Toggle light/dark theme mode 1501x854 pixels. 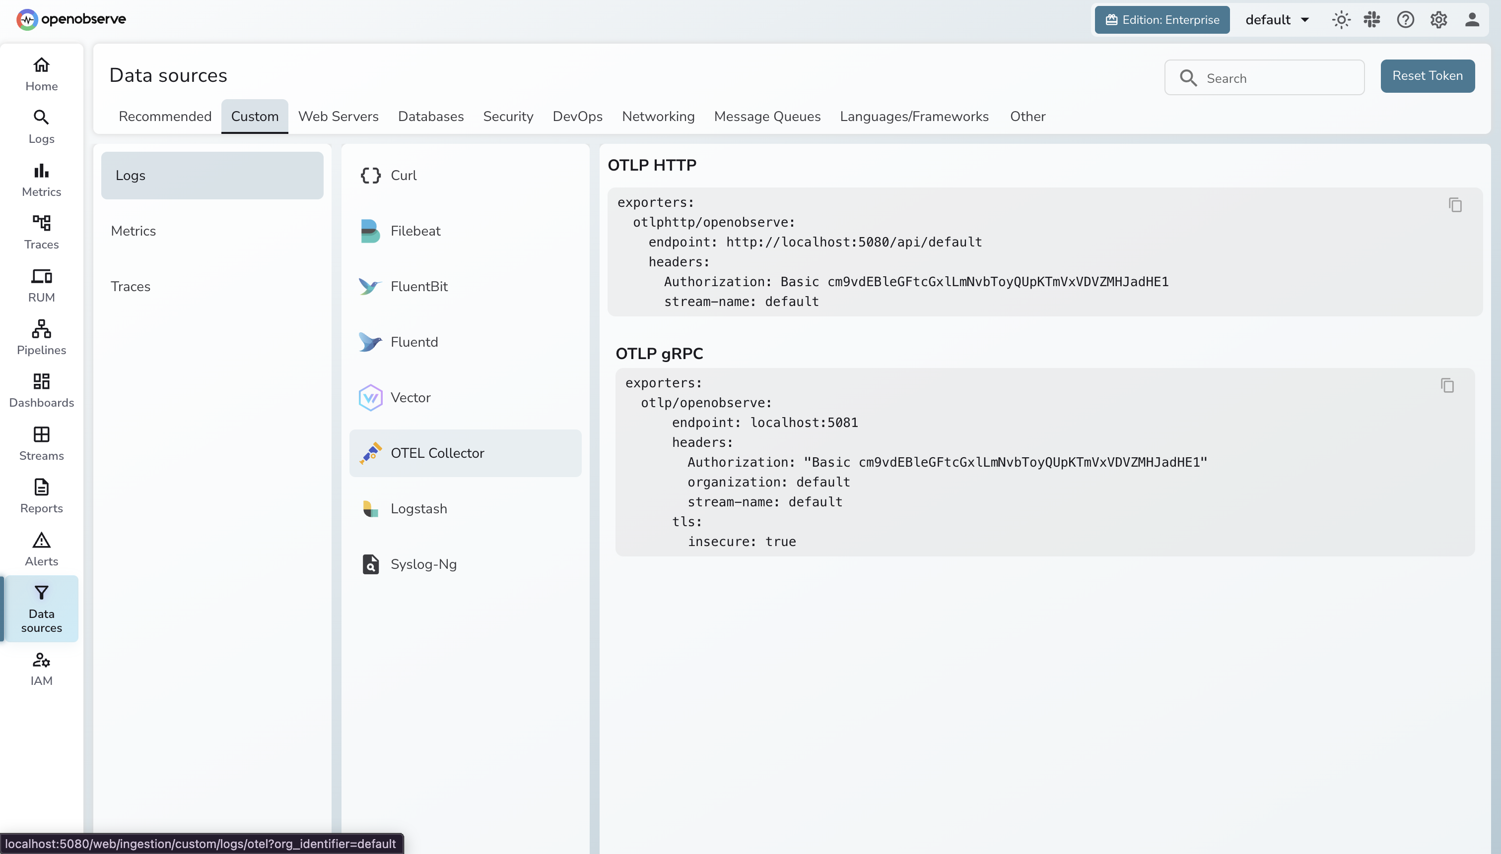tap(1341, 19)
